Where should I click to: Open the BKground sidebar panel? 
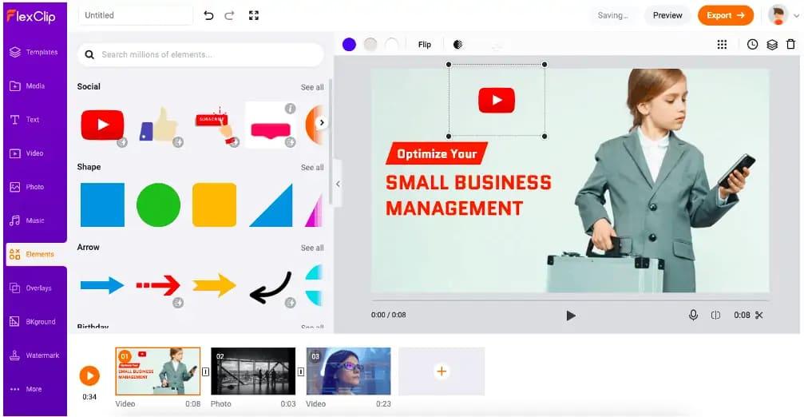click(34, 322)
